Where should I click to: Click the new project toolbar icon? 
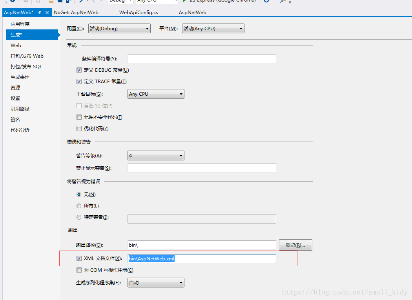(x=38, y=2)
